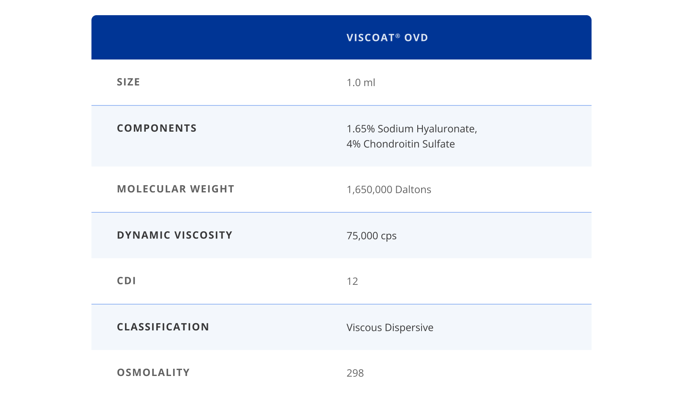Click the Daltons unit text
Image resolution: width=683 pixels, height=411 pixels.
[413, 190]
